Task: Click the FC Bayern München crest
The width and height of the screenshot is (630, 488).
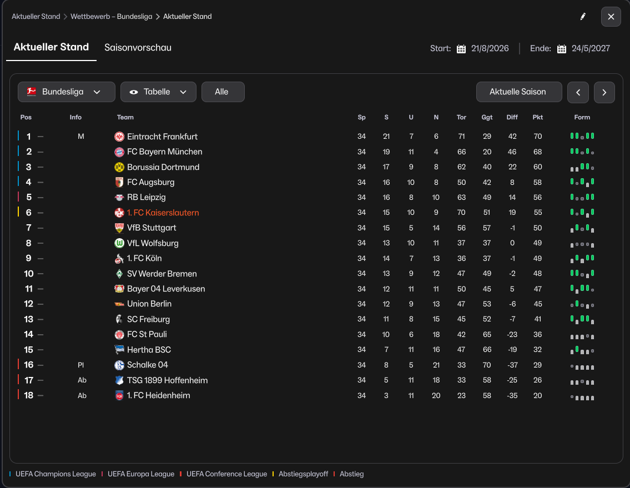Action: 119,152
